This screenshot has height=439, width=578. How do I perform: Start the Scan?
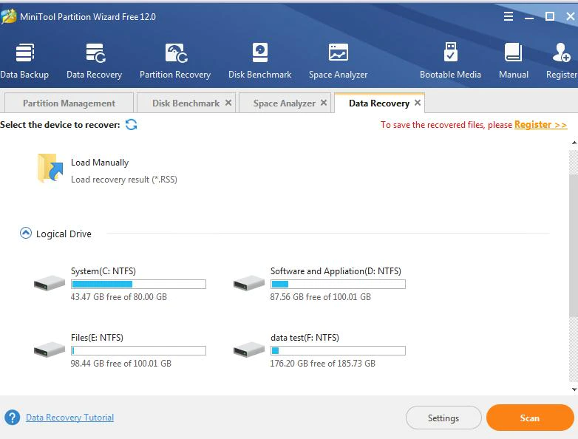click(530, 418)
